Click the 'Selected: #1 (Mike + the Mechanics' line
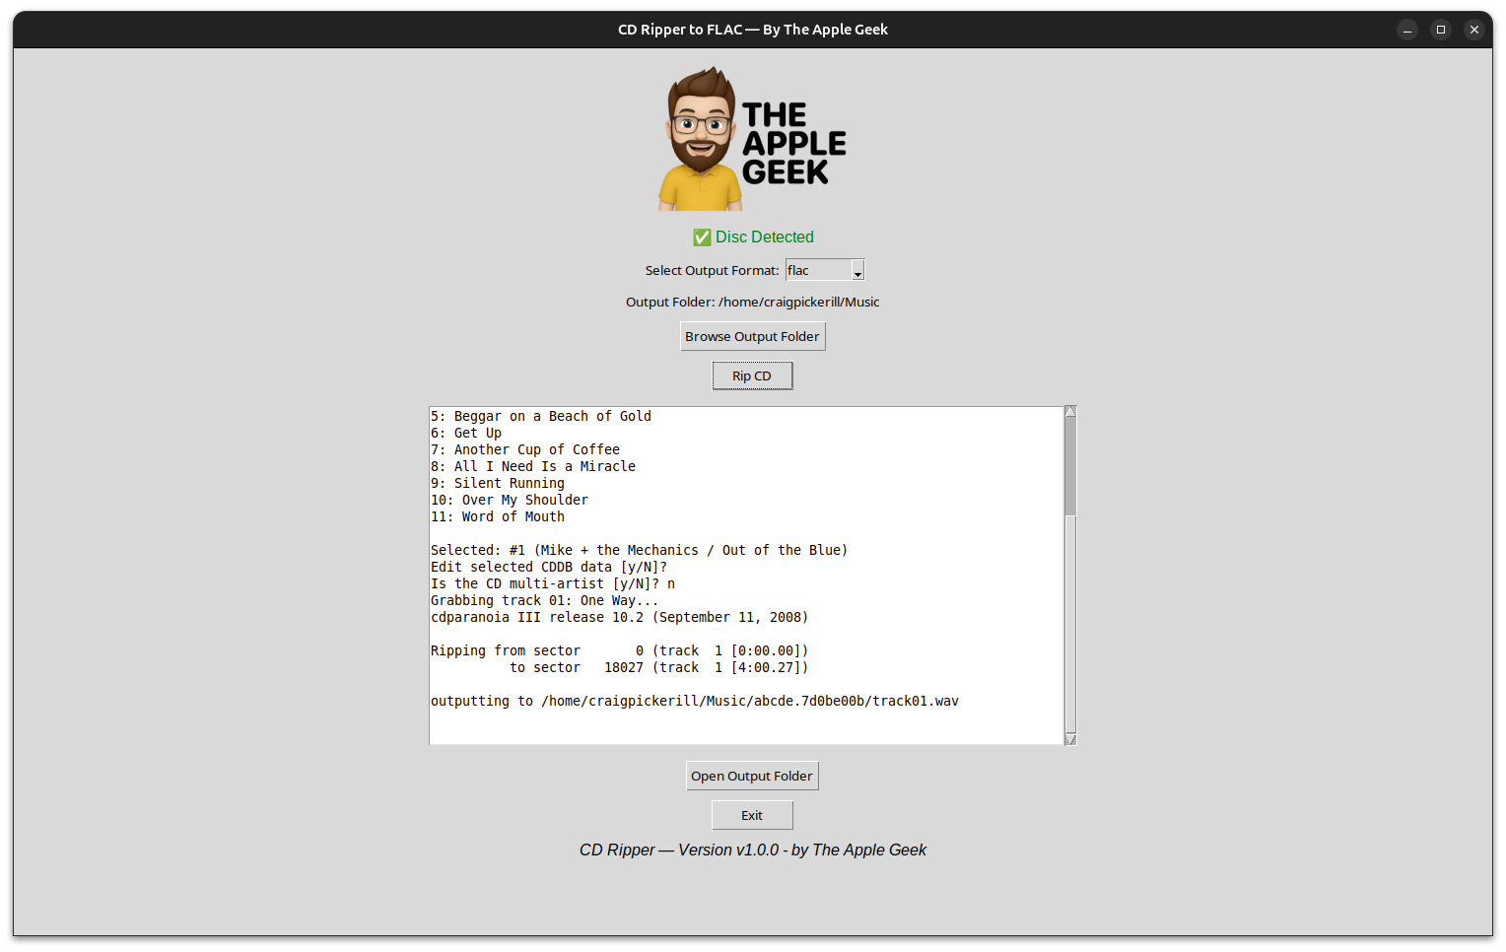1506x952 pixels. click(640, 551)
